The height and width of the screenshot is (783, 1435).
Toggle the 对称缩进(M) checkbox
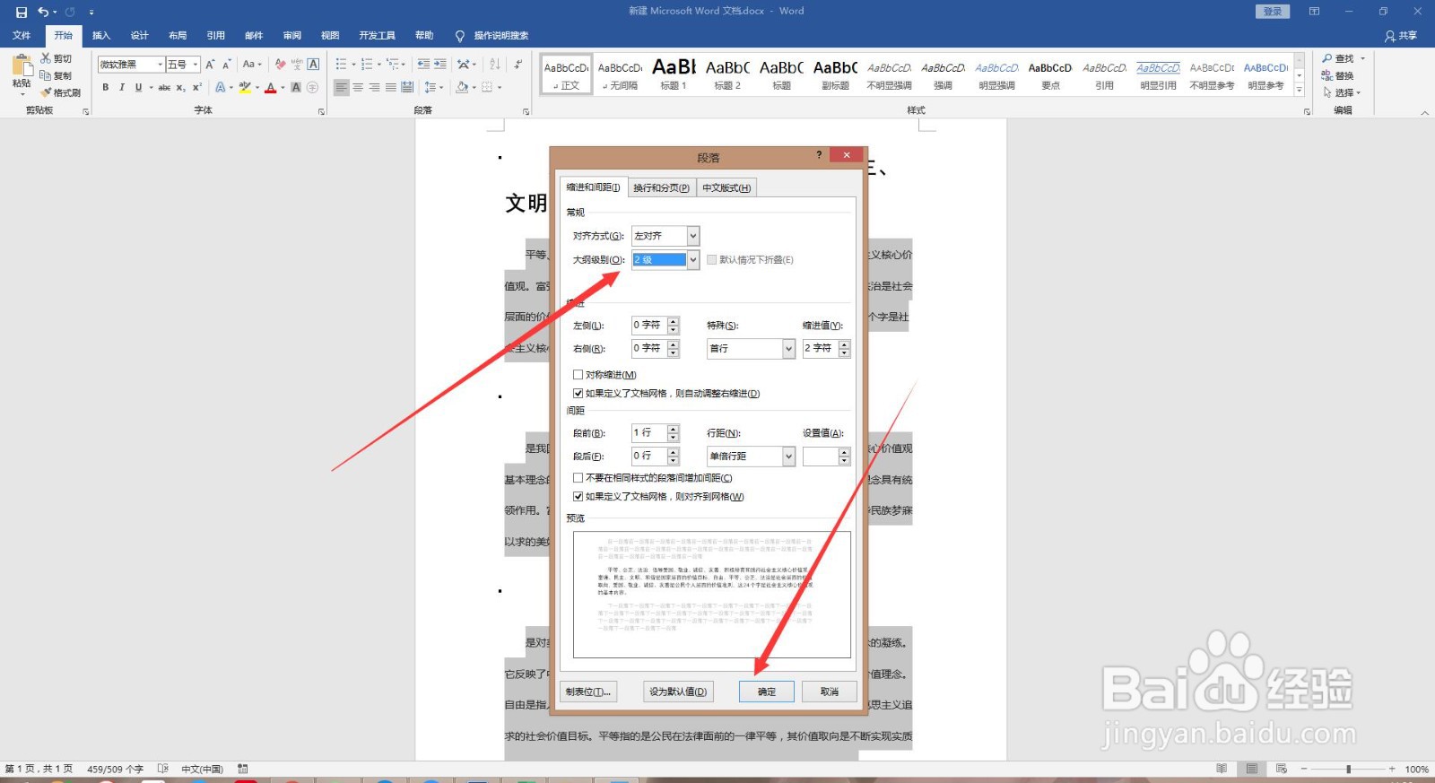click(x=578, y=375)
